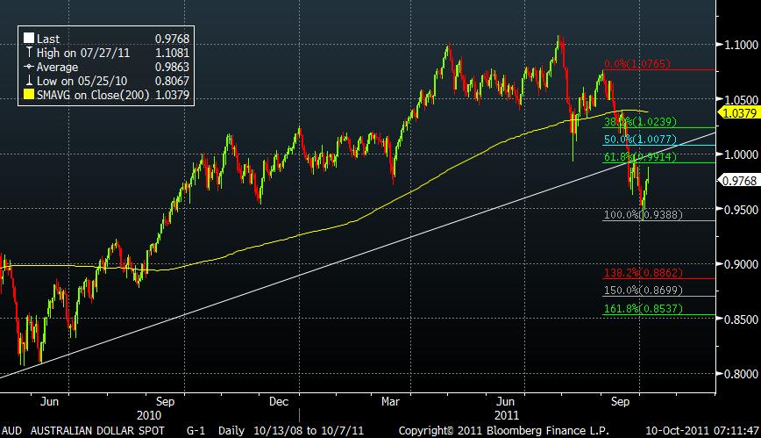The width and height of the screenshot is (761, 438).
Task: Click the 38.2%(1.0239) Fibonacci label
Action: pyautogui.click(x=640, y=121)
